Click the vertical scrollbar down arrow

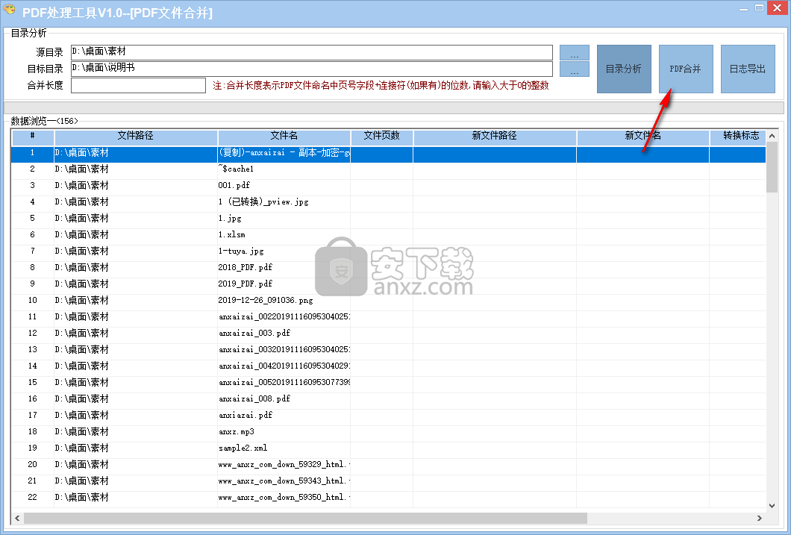[772, 506]
